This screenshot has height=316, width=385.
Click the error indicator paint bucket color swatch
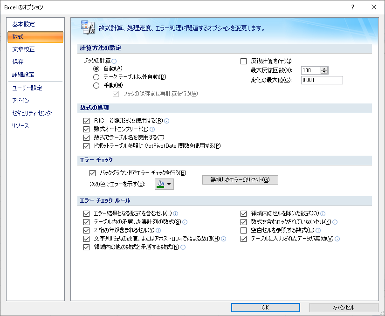click(x=161, y=184)
